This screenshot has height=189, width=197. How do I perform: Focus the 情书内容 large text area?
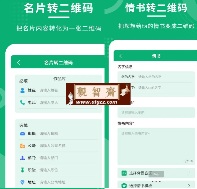[x=156, y=146]
